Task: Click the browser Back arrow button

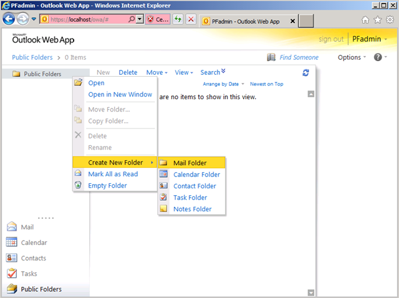Action: 9,19
